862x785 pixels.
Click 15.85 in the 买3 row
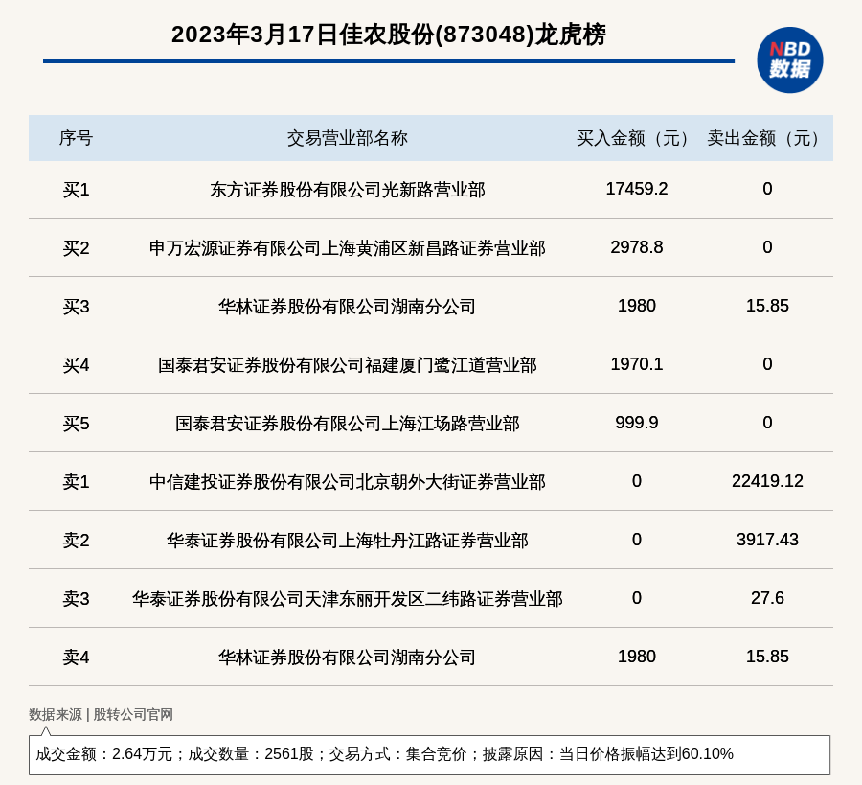[x=767, y=306]
